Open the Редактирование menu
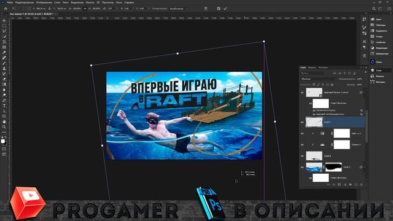The image size is (393, 221). [25, 2]
